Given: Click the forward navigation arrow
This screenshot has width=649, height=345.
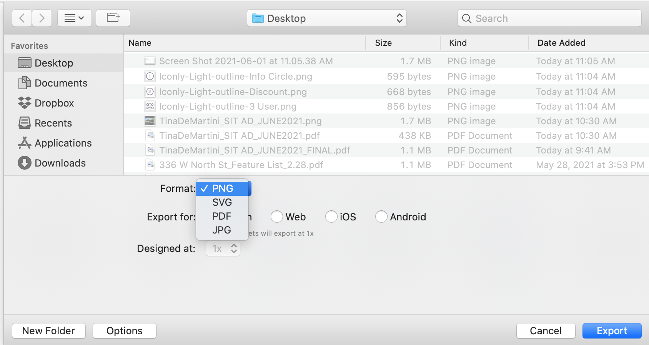Looking at the screenshot, I should click(x=42, y=18).
